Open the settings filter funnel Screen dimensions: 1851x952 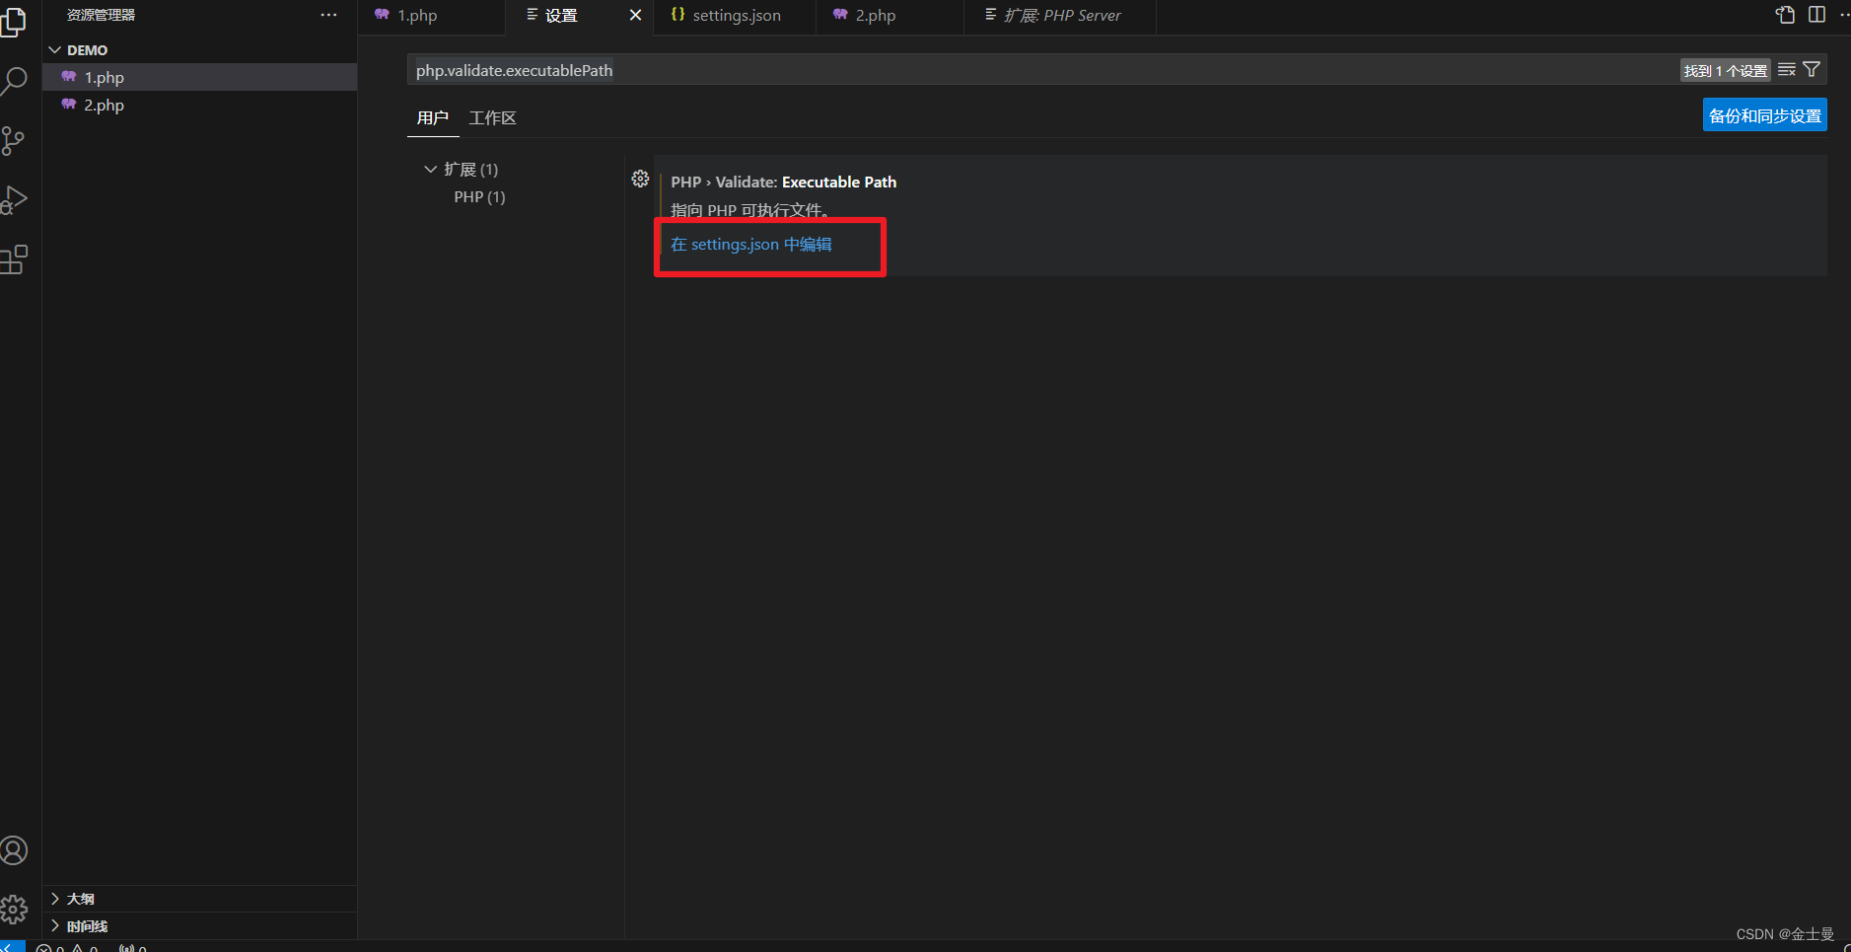click(1812, 69)
